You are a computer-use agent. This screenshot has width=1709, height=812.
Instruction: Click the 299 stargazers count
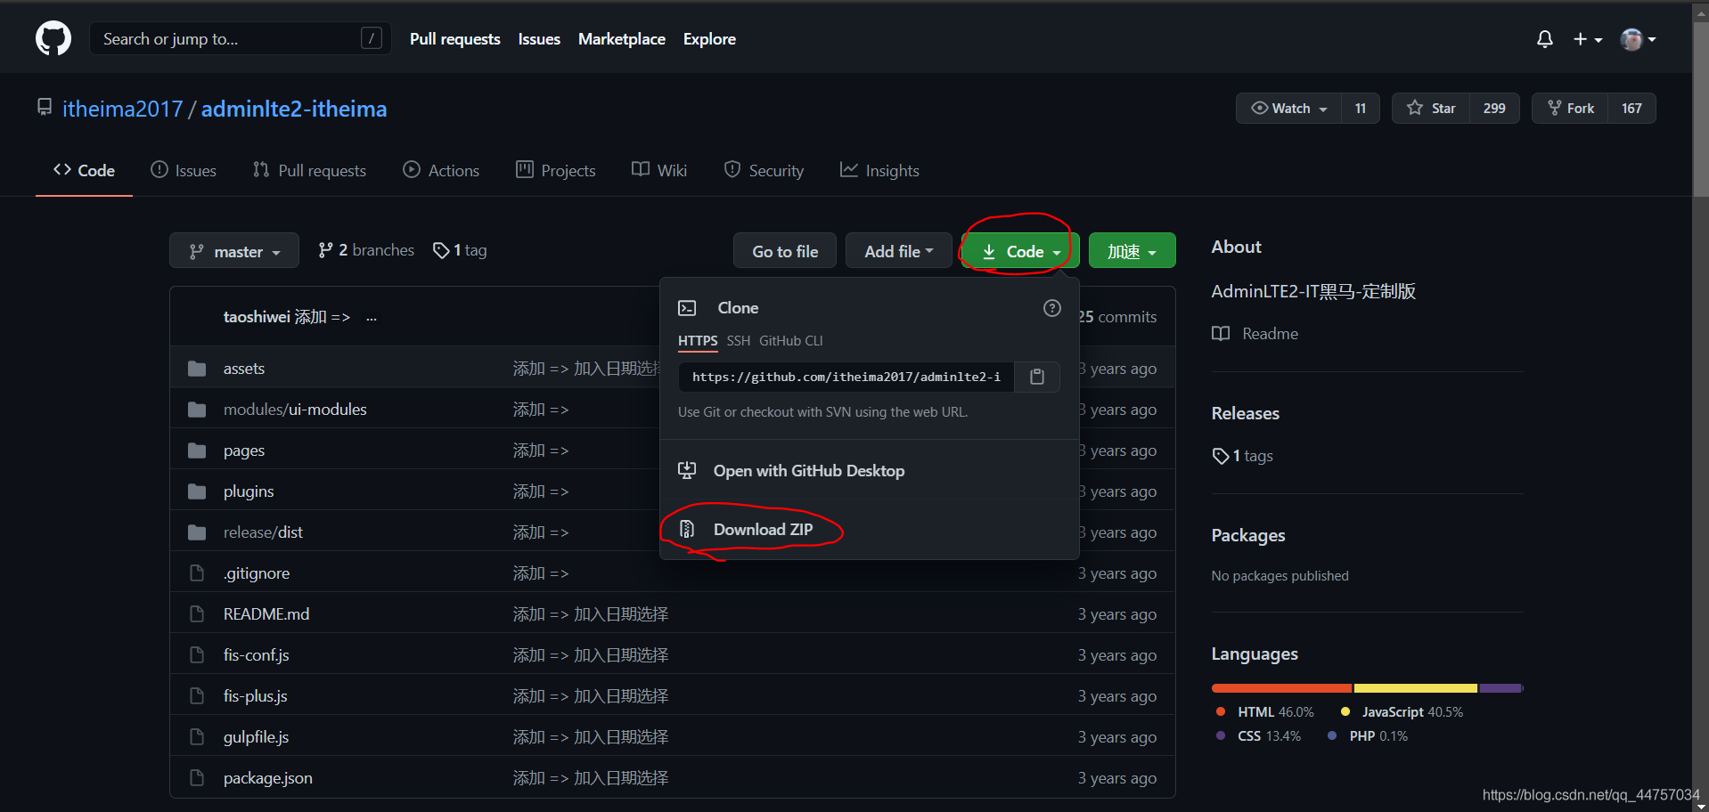[1494, 109]
